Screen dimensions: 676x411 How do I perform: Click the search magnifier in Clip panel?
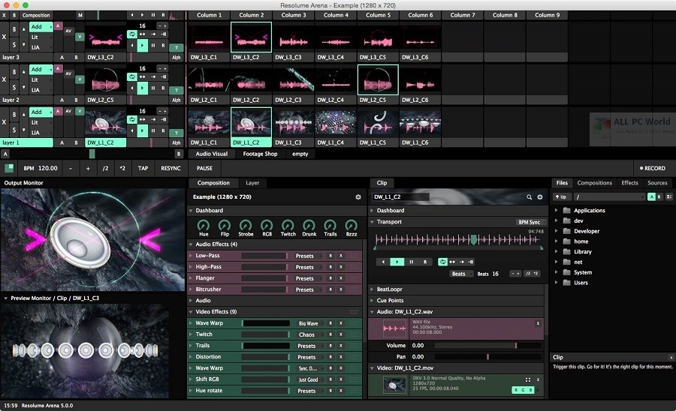pyautogui.click(x=529, y=197)
